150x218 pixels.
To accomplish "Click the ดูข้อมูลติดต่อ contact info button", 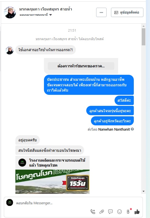I will pos(127,12).
